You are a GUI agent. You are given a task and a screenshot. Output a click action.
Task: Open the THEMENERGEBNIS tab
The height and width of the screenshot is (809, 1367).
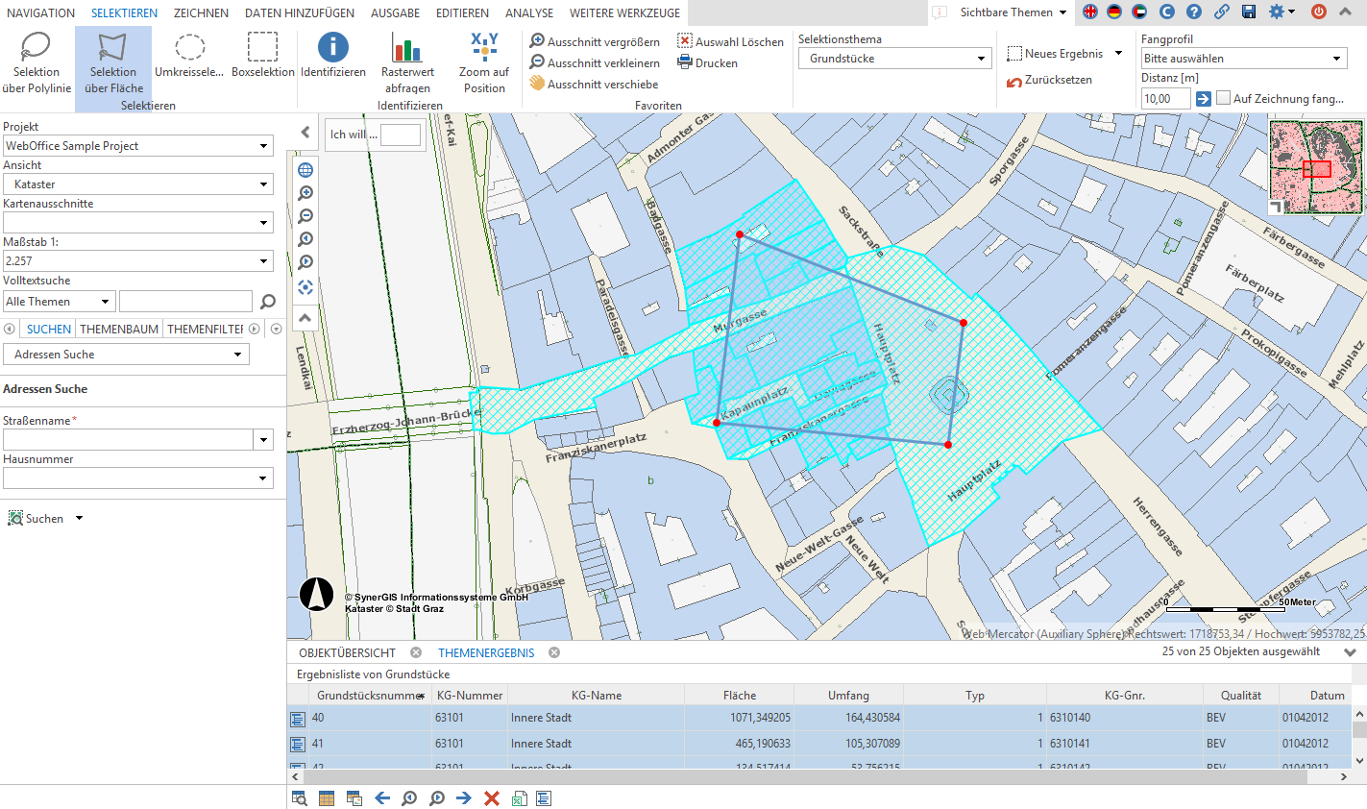click(x=487, y=652)
